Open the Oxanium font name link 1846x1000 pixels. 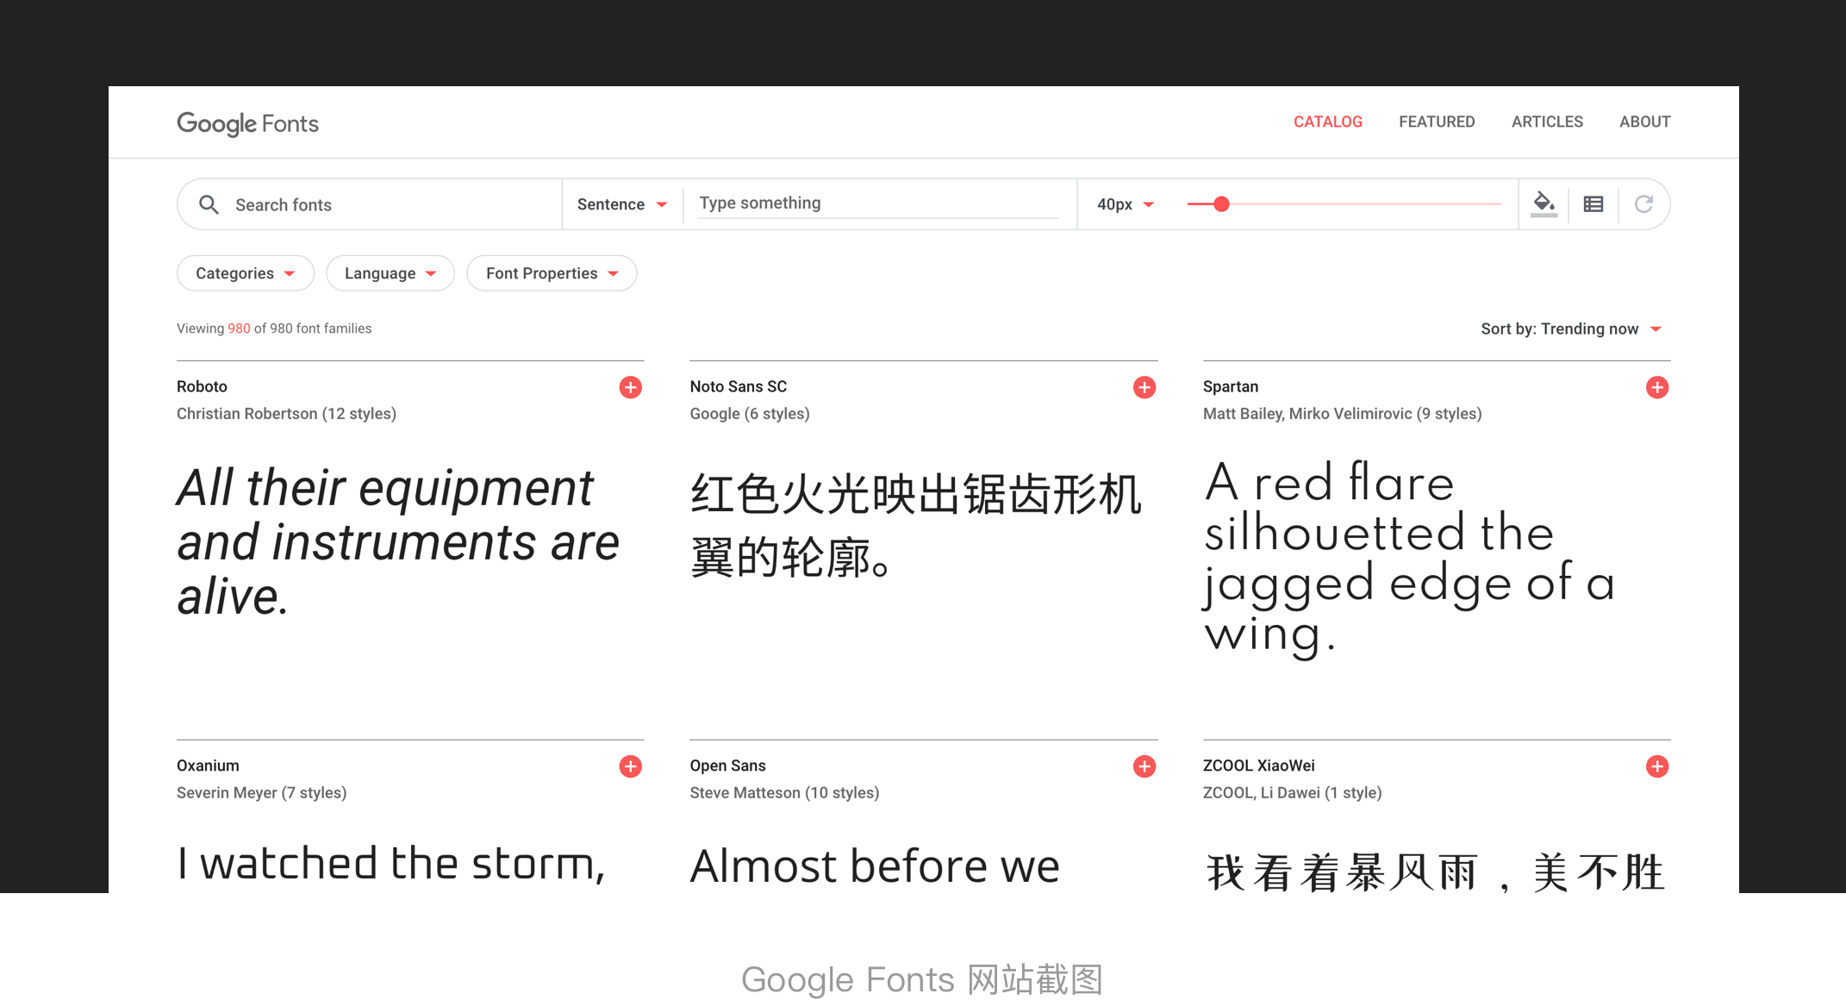(208, 766)
